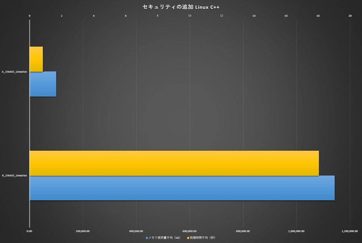This screenshot has width=362, height=243.
Task: Select the B_256AES_Linearize category label
Action: point(14,175)
